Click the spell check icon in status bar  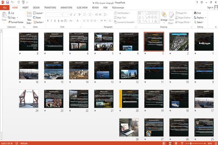17,143
